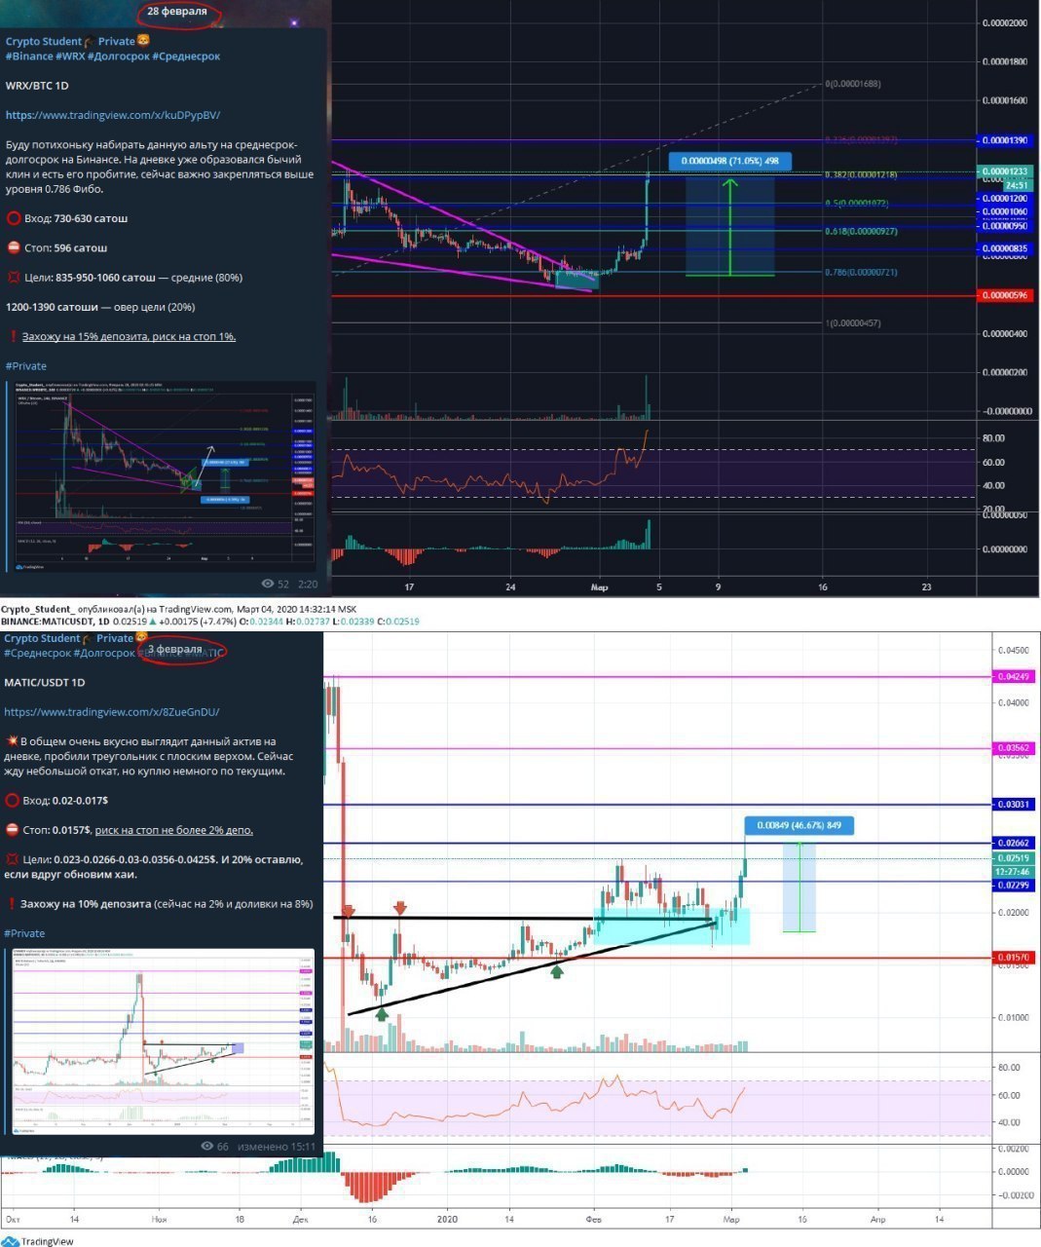
Task: Open Crypto Student Private channel name in top post
Action: coord(78,42)
